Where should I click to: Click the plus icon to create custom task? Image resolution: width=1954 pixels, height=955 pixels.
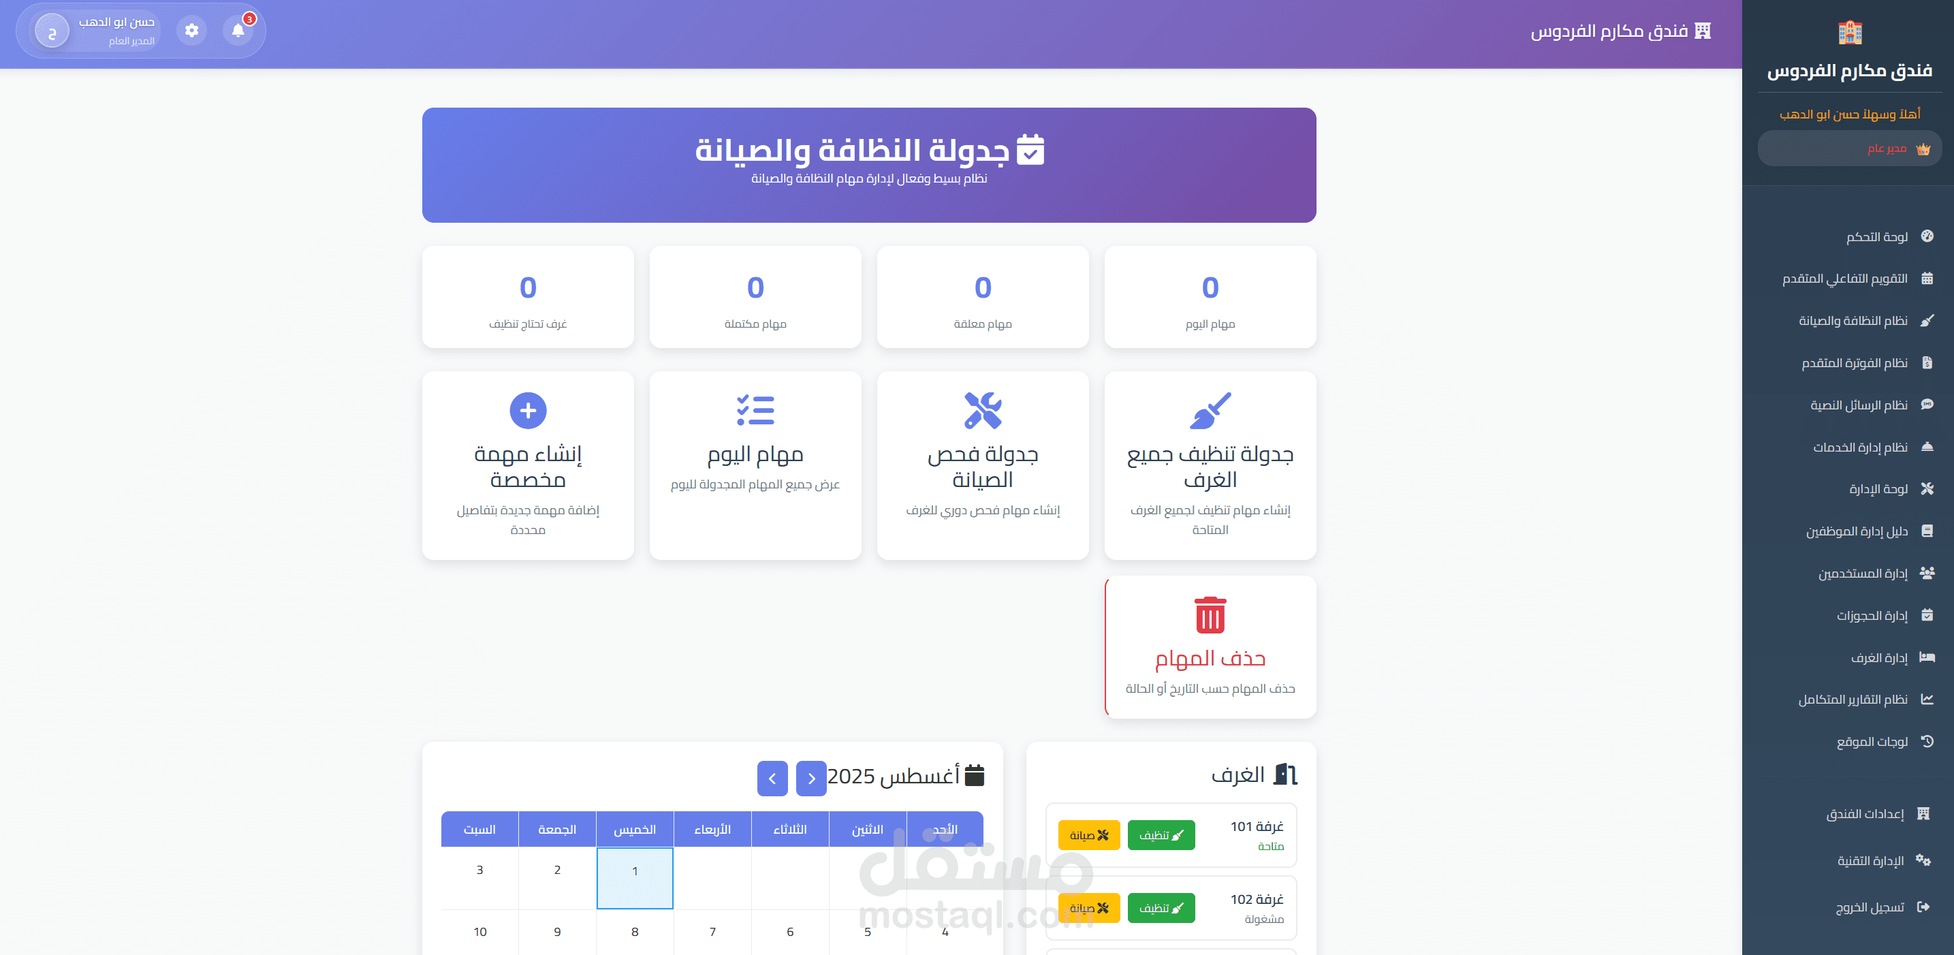(x=528, y=410)
